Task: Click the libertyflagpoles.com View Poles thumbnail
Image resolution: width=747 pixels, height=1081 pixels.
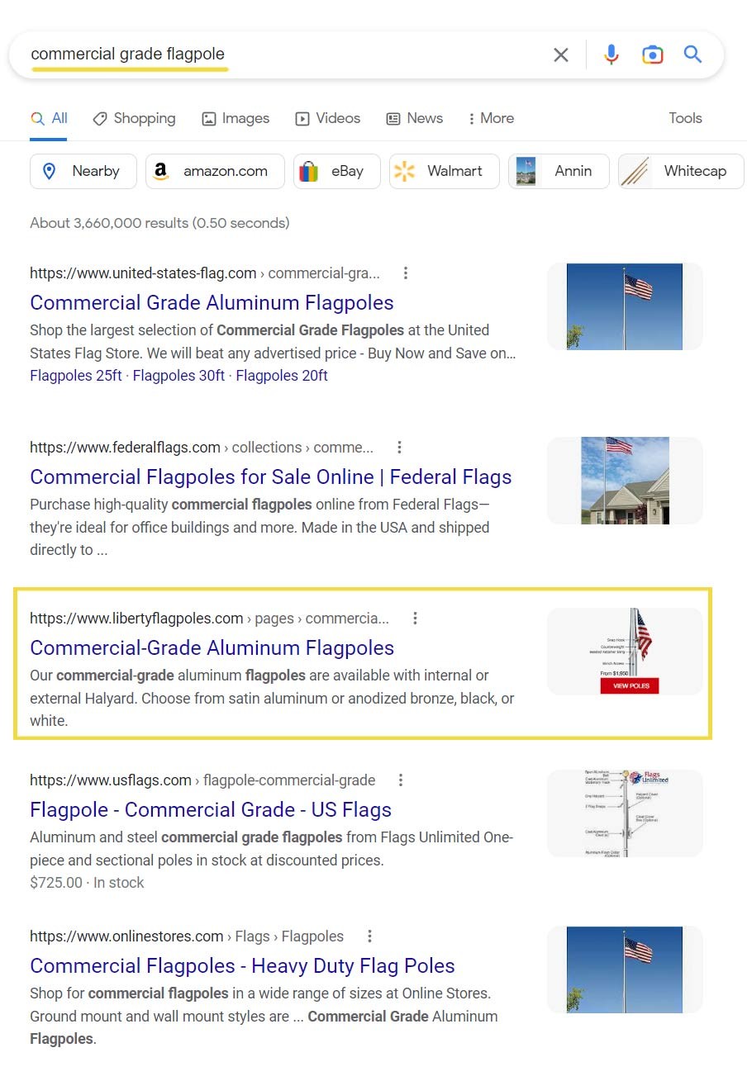Action: pyautogui.click(x=625, y=652)
